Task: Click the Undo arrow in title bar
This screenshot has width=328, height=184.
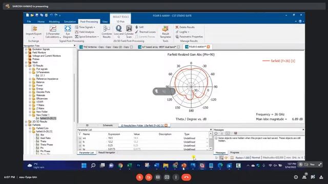Action: coord(51,15)
